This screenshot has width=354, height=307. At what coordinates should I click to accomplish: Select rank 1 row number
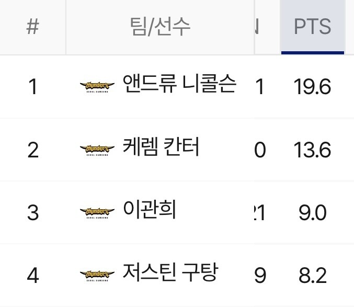click(x=32, y=87)
